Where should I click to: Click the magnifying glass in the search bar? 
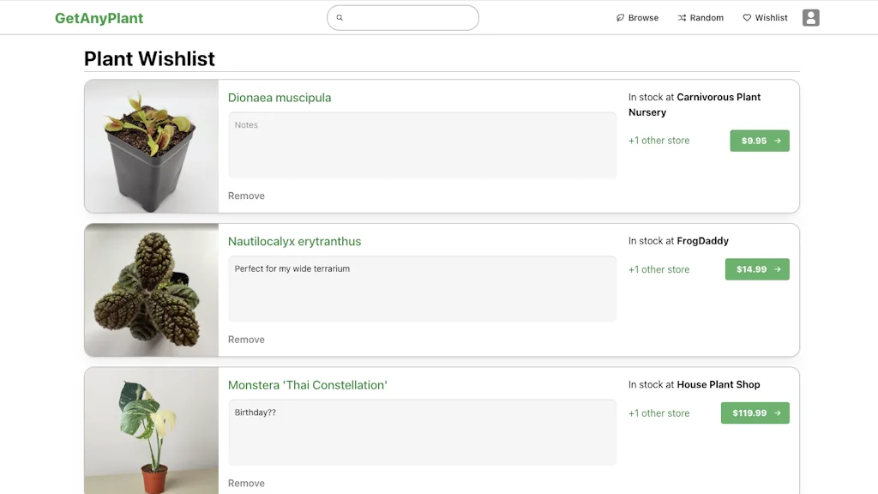click(340, 17)
